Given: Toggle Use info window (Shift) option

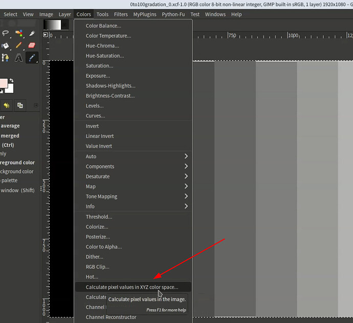Looking at the screenshot, I should (x=17, y=190).
